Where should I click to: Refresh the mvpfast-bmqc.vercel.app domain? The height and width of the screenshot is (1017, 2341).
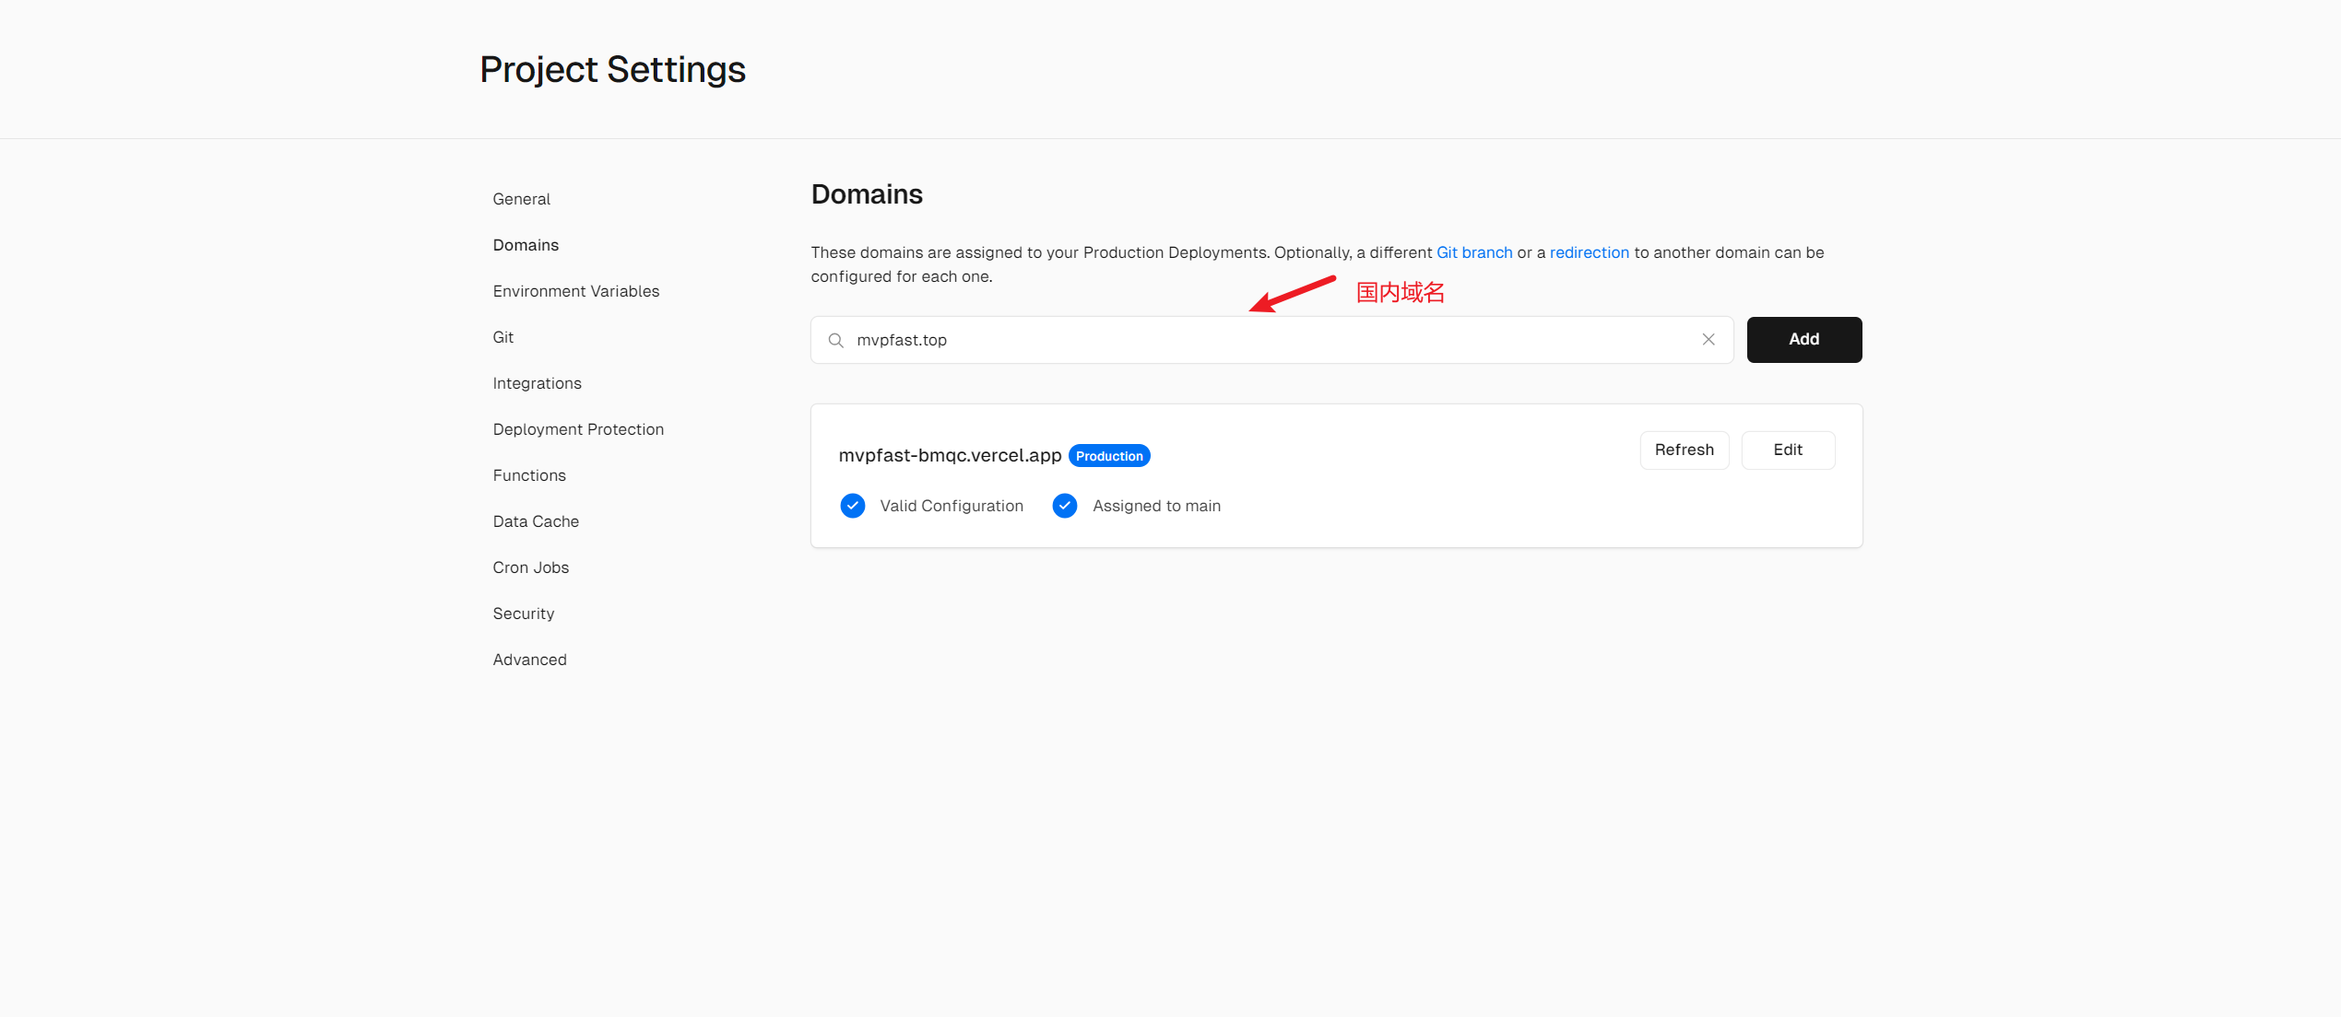1684,450
